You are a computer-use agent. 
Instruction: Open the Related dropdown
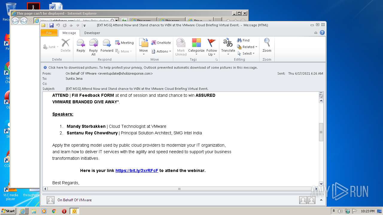pyautogui.click(x=247, y=47)
